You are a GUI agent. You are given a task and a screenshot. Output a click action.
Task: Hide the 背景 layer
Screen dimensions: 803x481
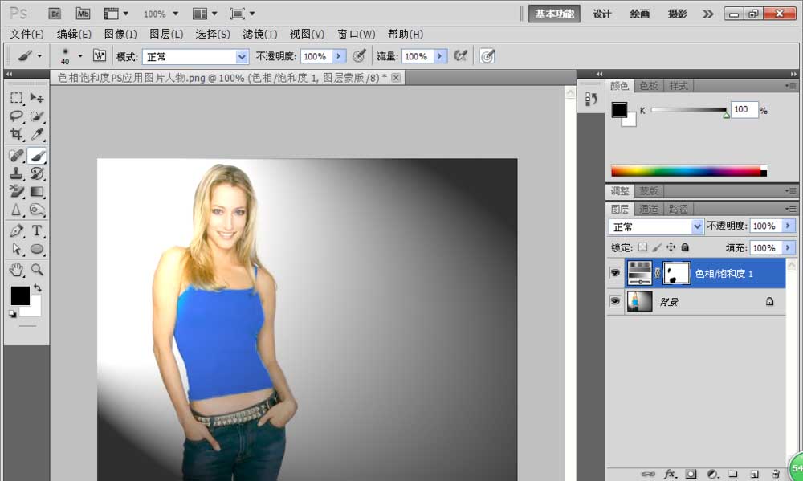click(x=615, y=301)
